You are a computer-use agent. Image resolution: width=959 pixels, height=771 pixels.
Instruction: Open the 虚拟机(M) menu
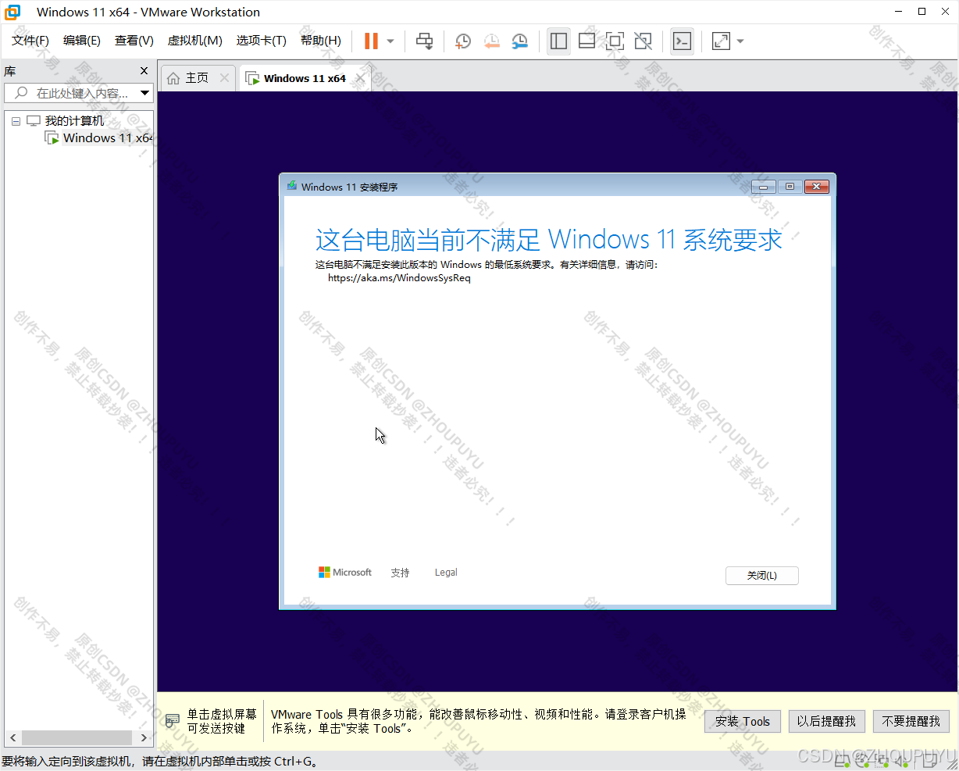[195, 41]
